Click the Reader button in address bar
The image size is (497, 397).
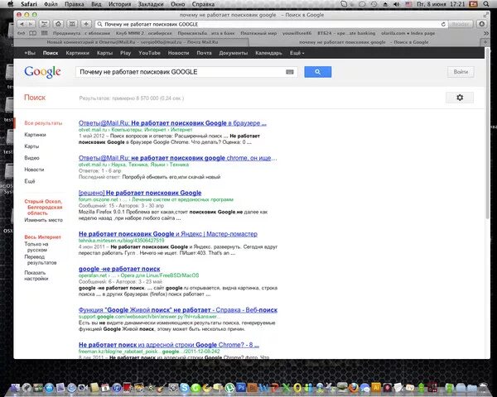coord(461,24)
